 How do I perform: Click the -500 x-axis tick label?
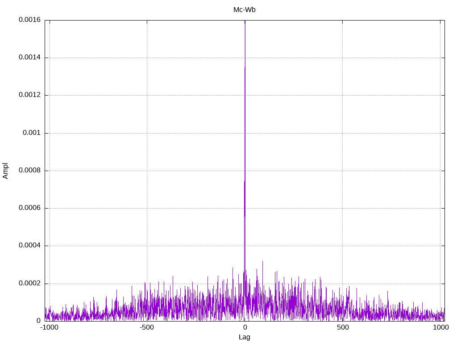pyautogui.click(x=147, y=327)
